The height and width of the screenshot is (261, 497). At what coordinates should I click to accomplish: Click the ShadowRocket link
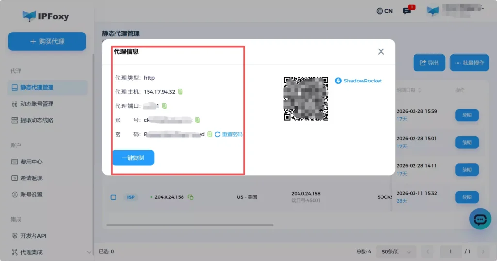tap(359, 81)
